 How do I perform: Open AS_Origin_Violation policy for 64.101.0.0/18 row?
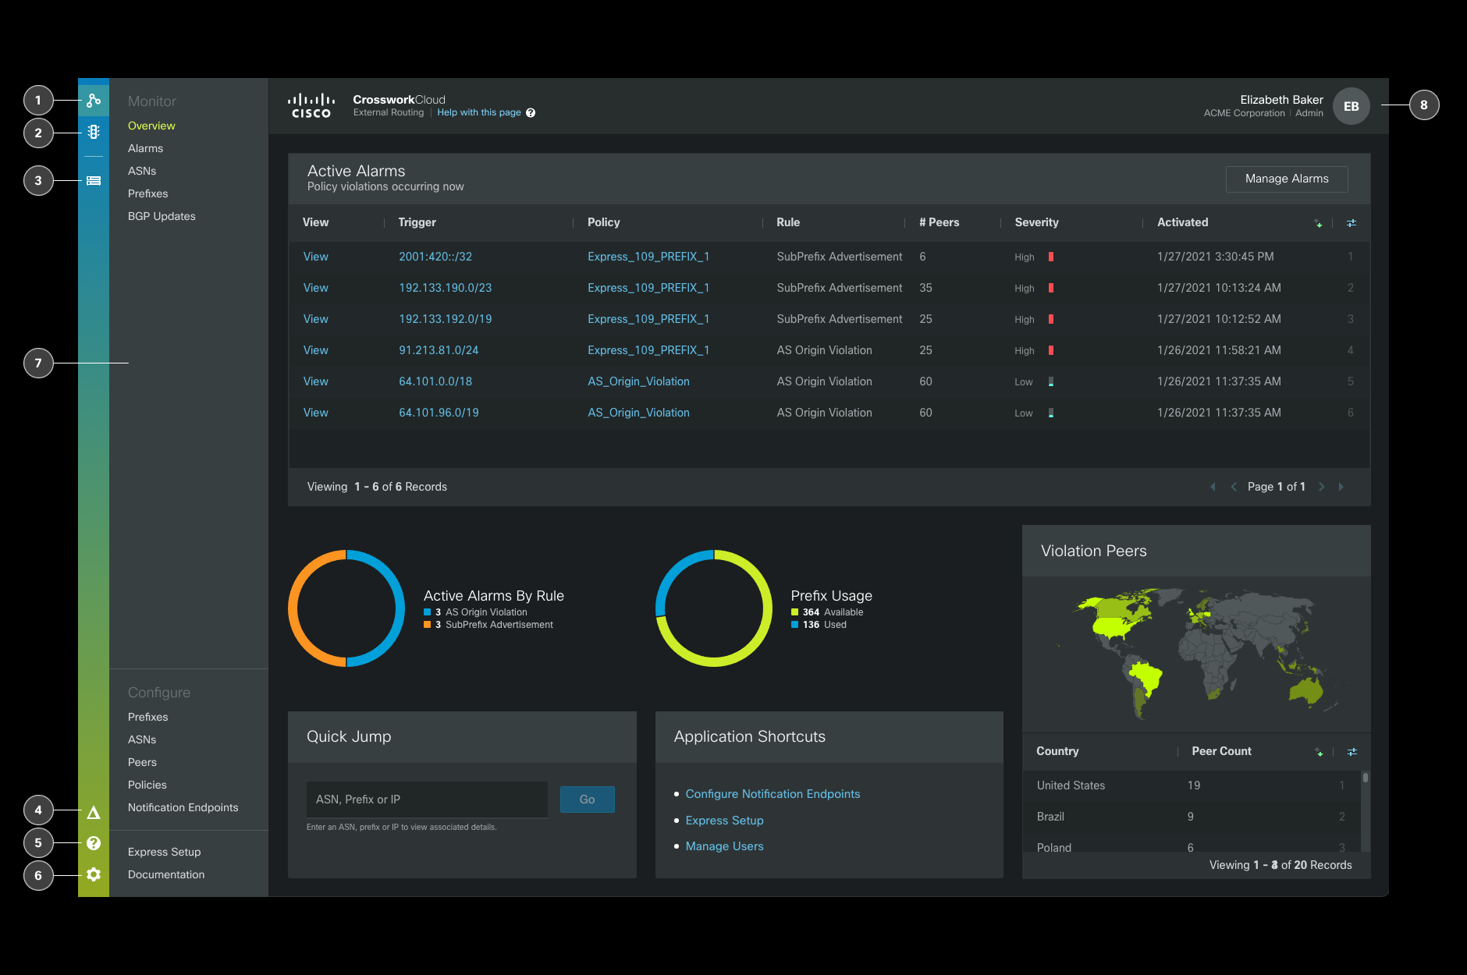coord(639,381)
